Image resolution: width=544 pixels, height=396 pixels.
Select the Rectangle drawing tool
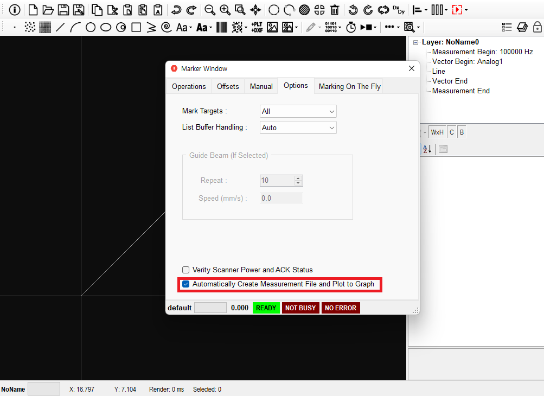pos(136,27)
